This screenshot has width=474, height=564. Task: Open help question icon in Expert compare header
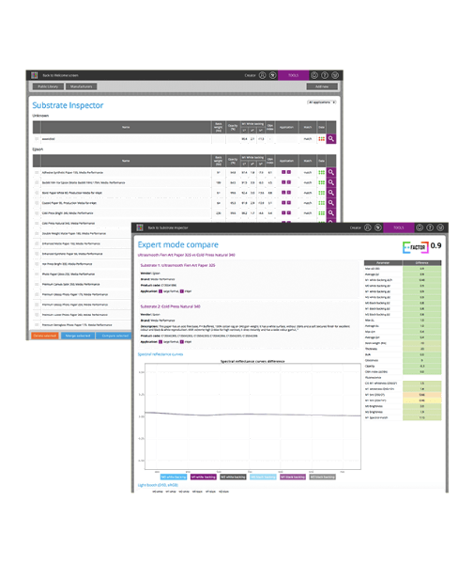pos(430,227)
